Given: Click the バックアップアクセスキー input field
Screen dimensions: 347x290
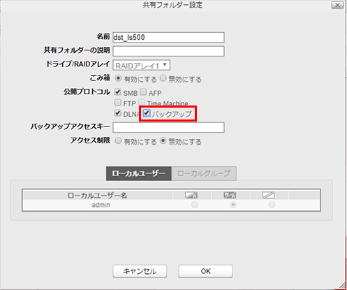Looking at the screenshot, I should click(168, 127).
